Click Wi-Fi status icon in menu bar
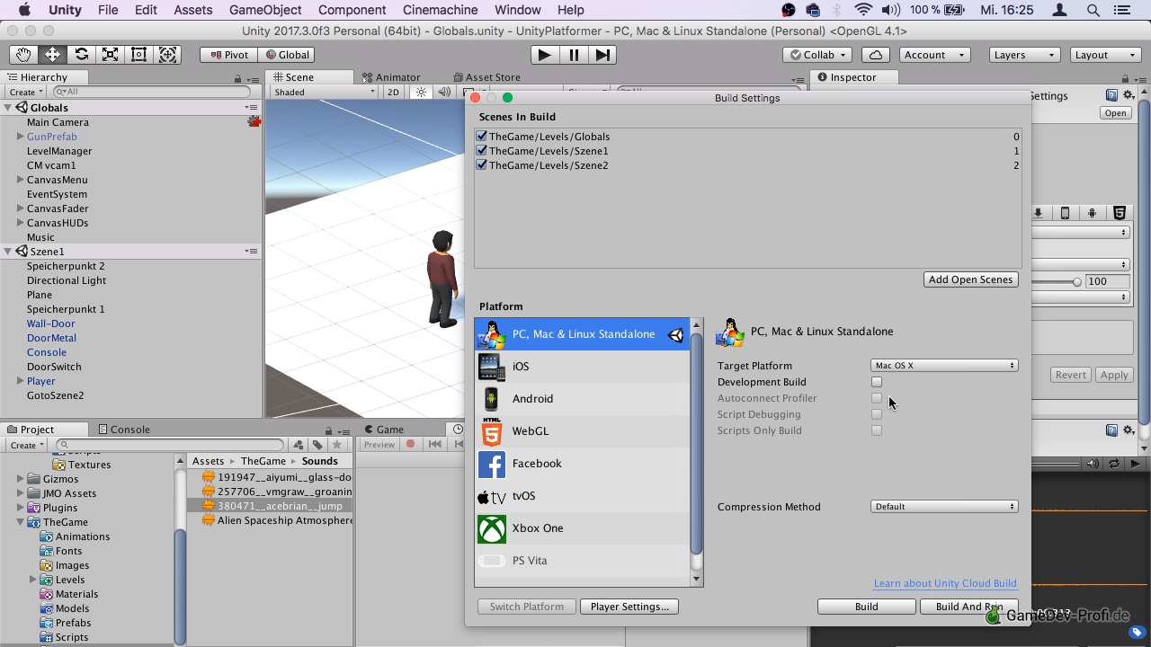 point(863,10)
